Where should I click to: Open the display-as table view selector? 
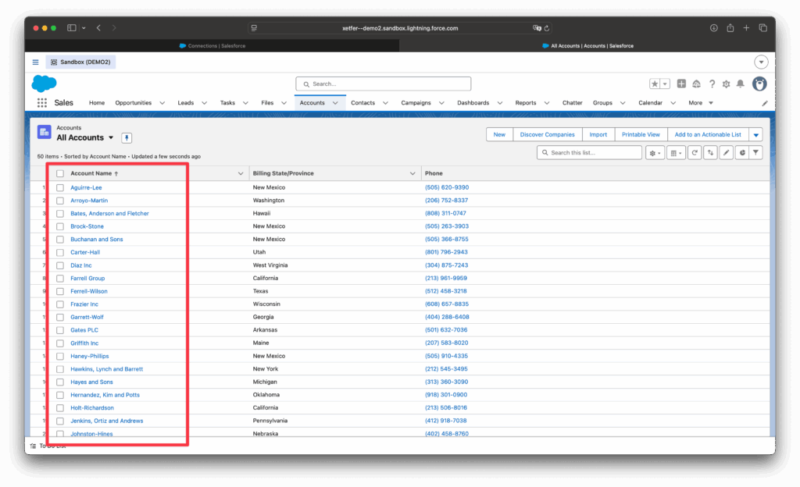point(676,153)
